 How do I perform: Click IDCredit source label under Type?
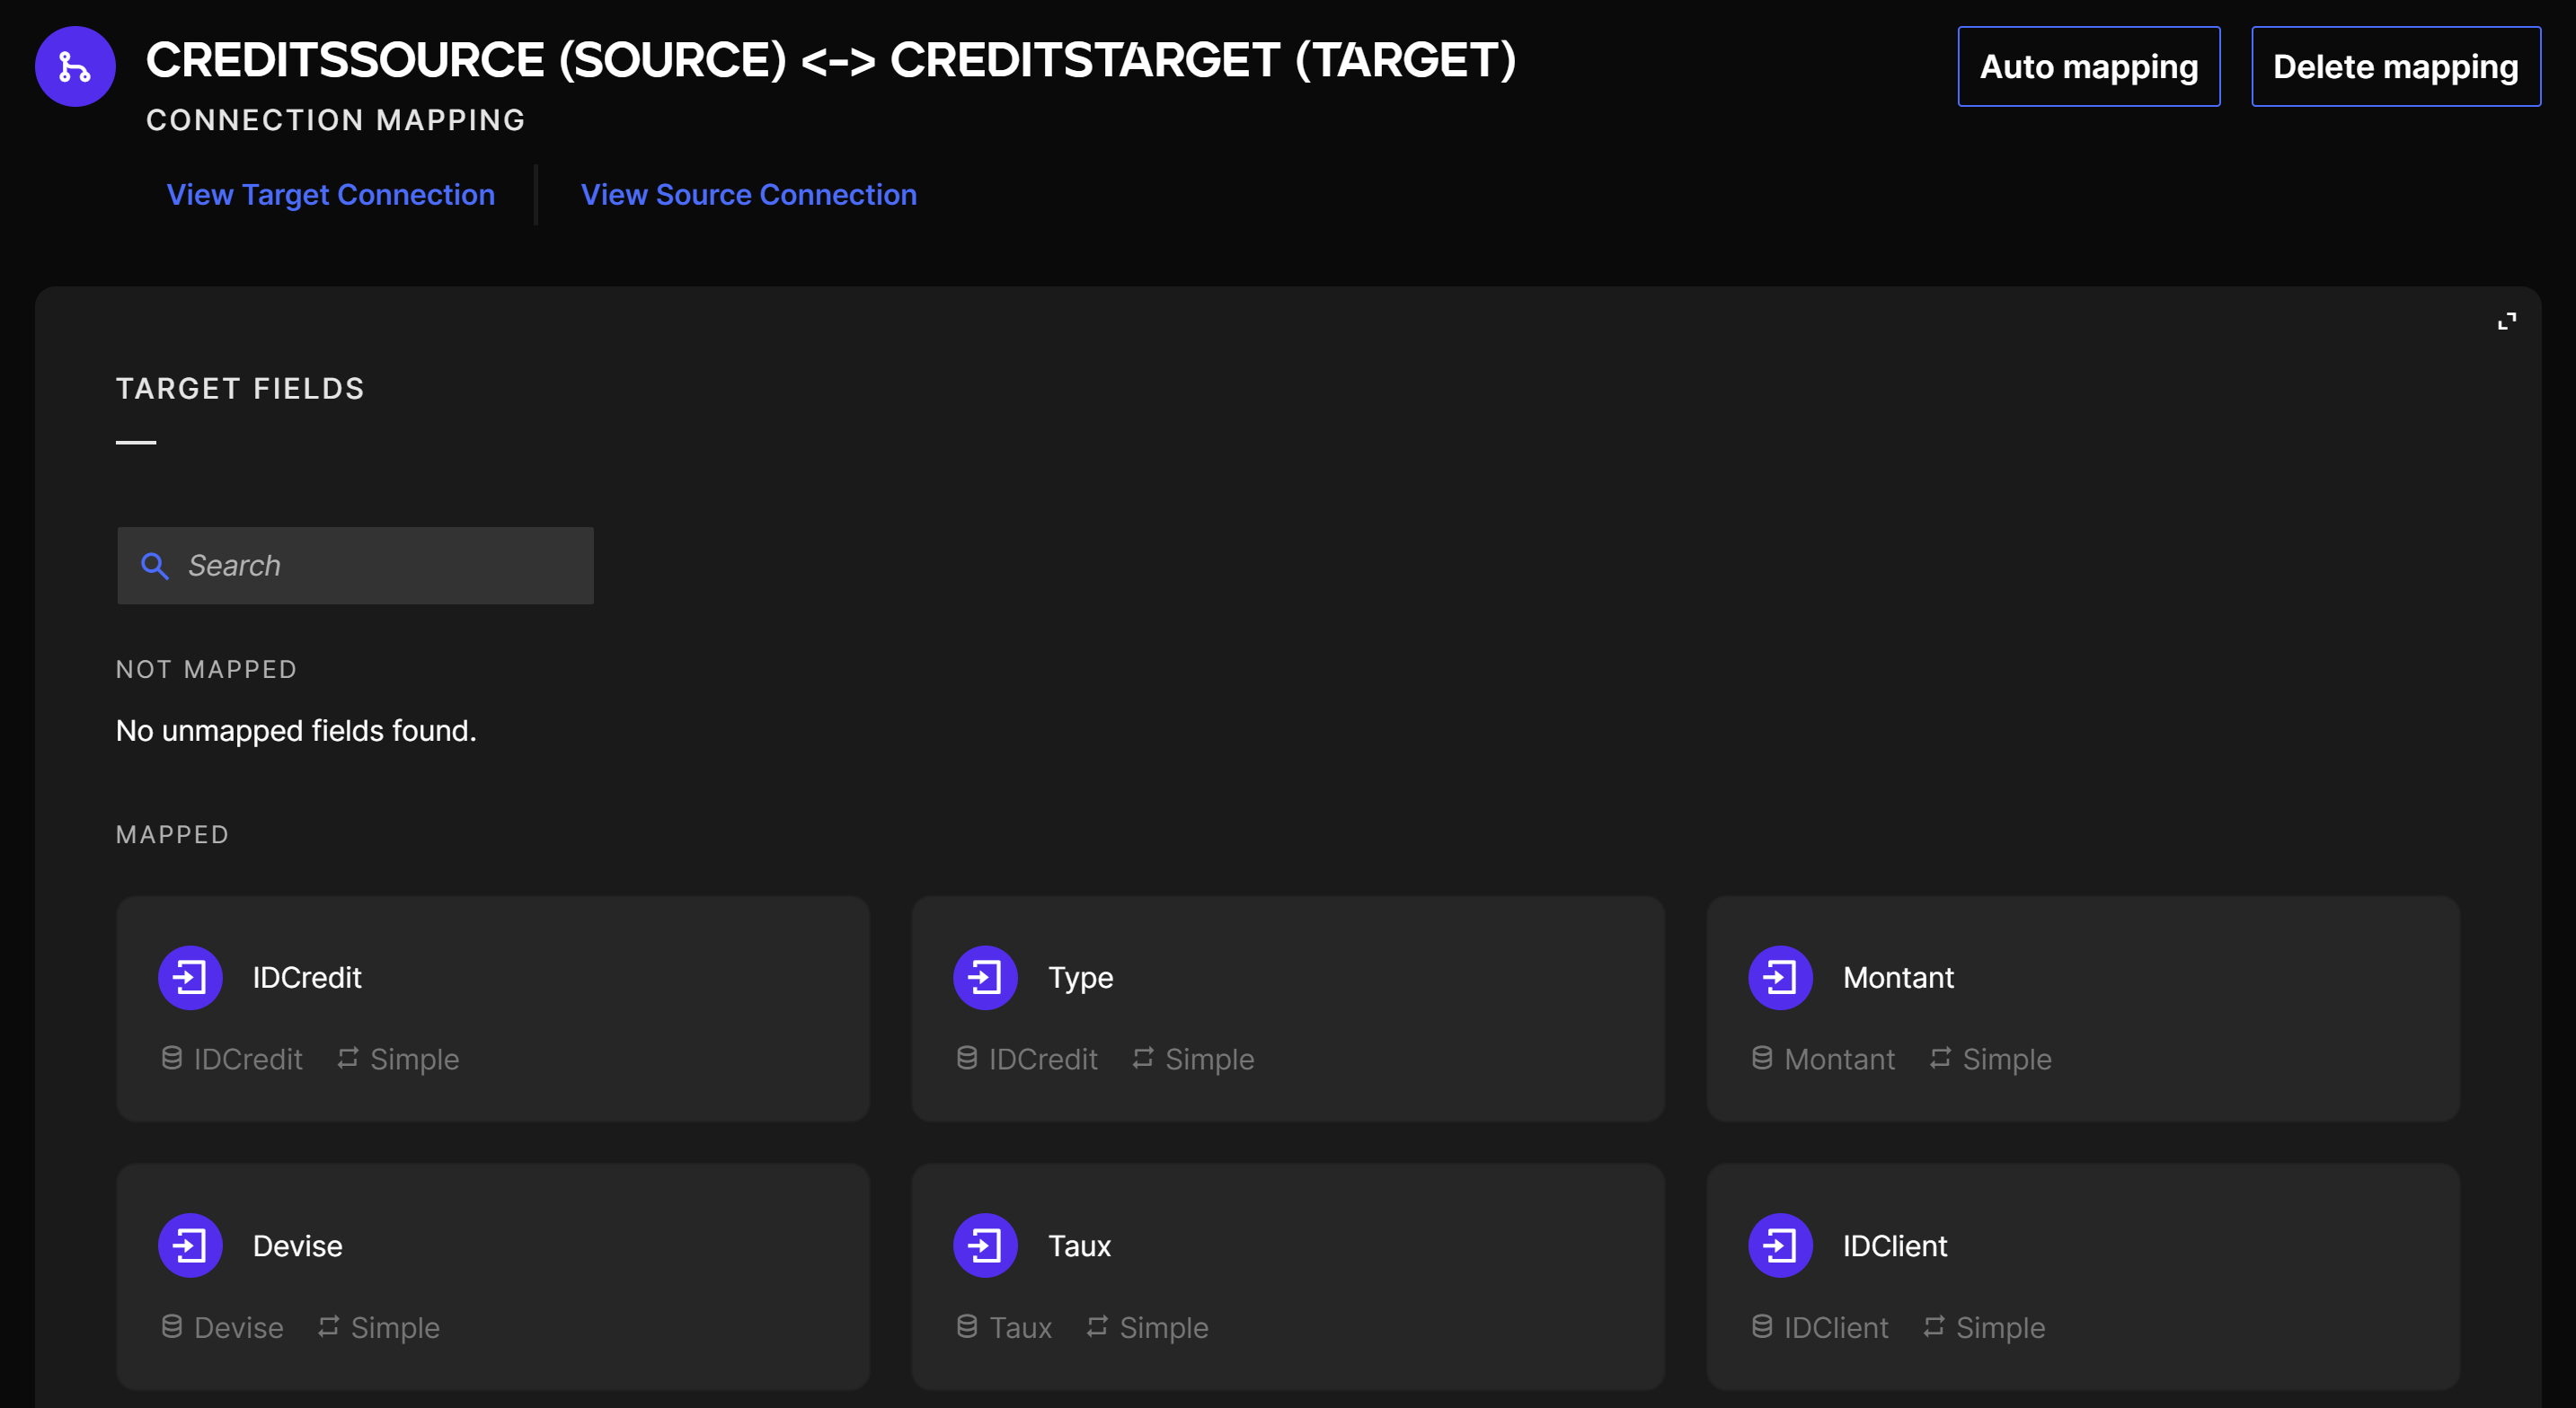1042,1060
